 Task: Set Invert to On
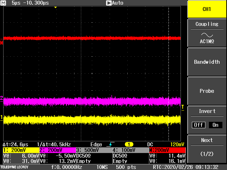215,125
